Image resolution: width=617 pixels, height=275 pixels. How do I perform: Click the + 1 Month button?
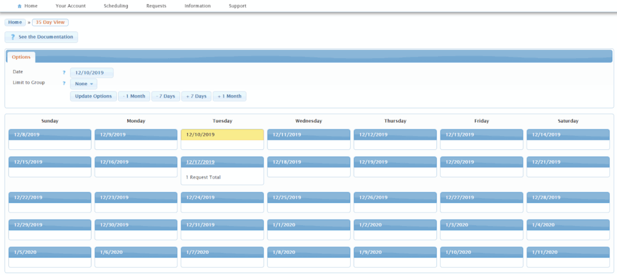(x=230, y=96)
